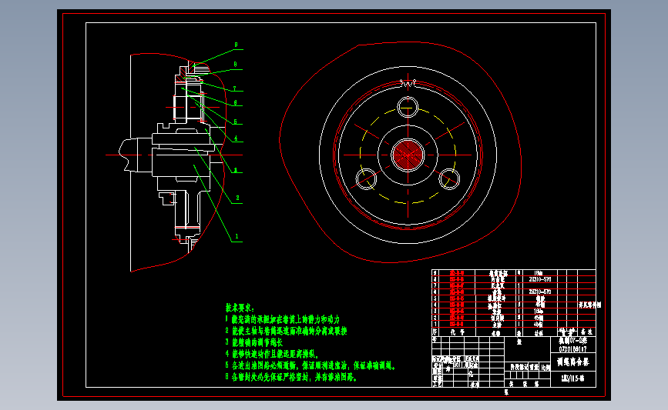This screenshot has height=410, width=668.
Task: Pick the yellow dashed bolt circle
Action: point(408,155)
